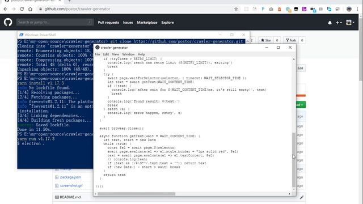Click the horizontal scrollbar in crawler generator

[x=136, y=194]
